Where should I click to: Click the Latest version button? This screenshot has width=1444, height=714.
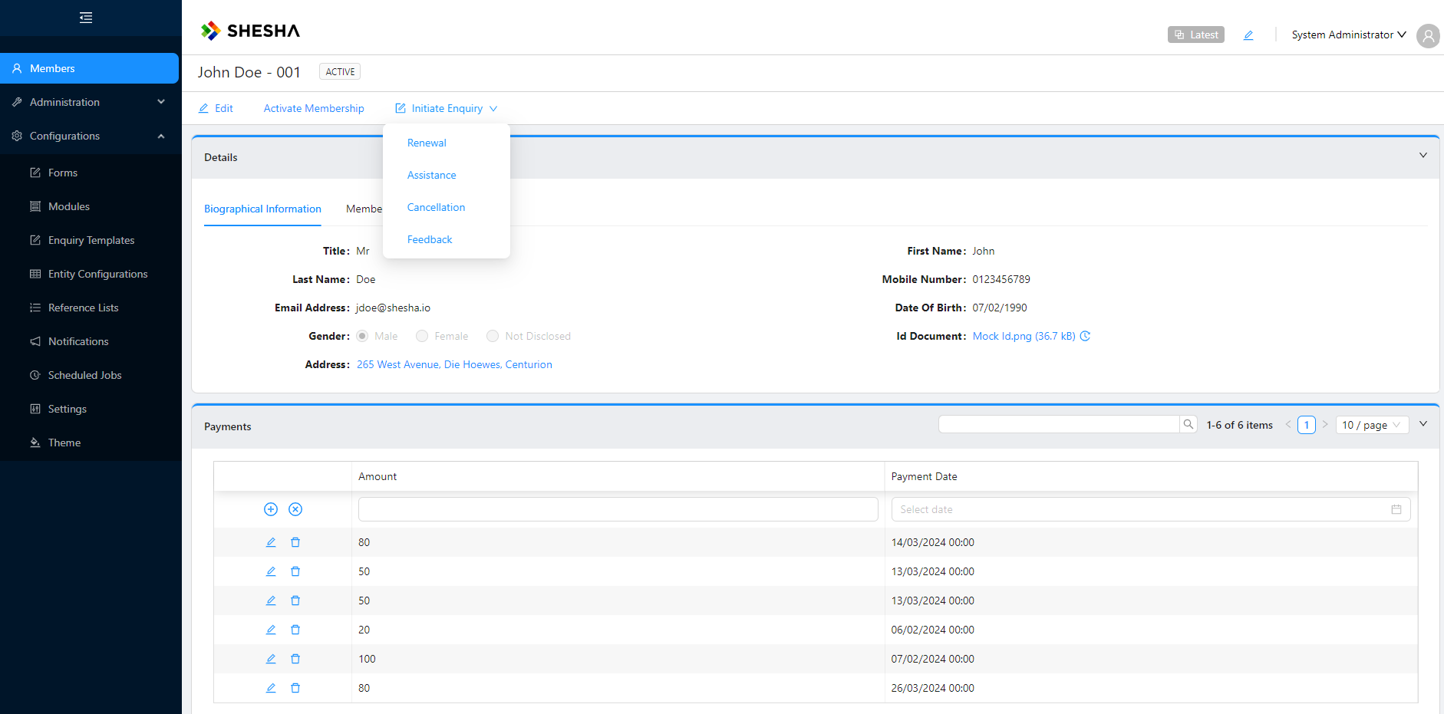tap(1196, 35)
